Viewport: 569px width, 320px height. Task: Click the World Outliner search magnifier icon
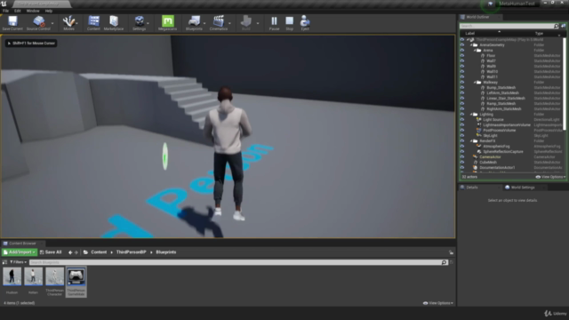[x=556, y=26]
